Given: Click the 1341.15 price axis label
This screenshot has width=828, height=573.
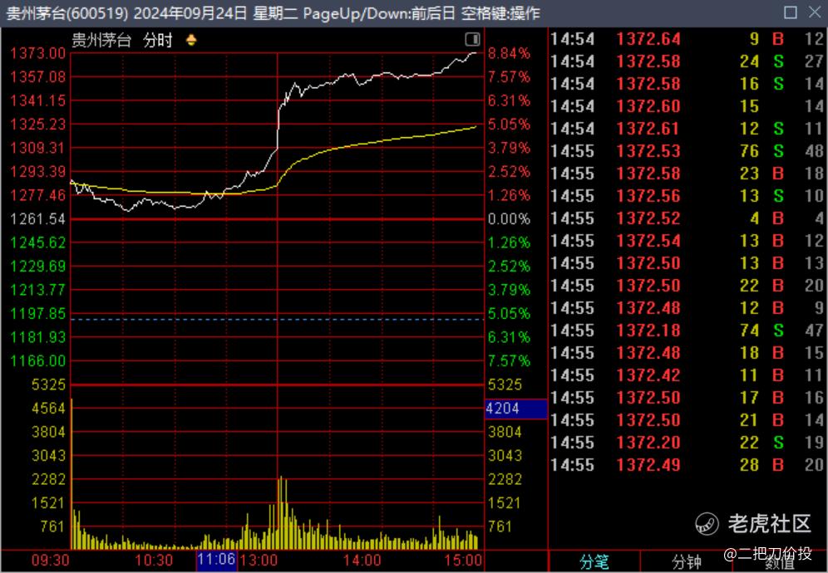Looking at the screenshot, I should [x=38, y=100].
